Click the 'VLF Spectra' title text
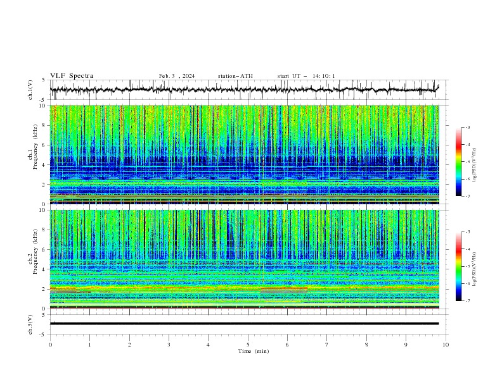Screen dimensions: 502x387 click(x=72, y=76)
